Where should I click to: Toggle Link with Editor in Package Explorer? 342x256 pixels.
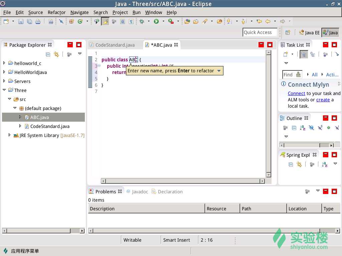click(56, 54)
